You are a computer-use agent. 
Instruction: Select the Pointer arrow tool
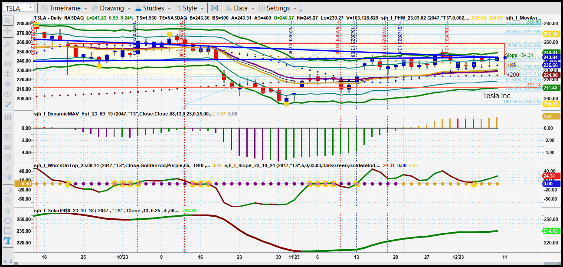tap(7, 20)
